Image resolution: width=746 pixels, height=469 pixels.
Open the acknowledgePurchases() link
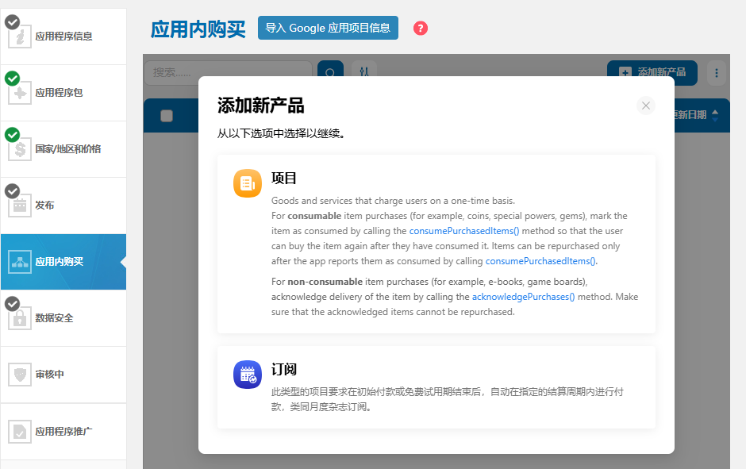tap(523, 297)
